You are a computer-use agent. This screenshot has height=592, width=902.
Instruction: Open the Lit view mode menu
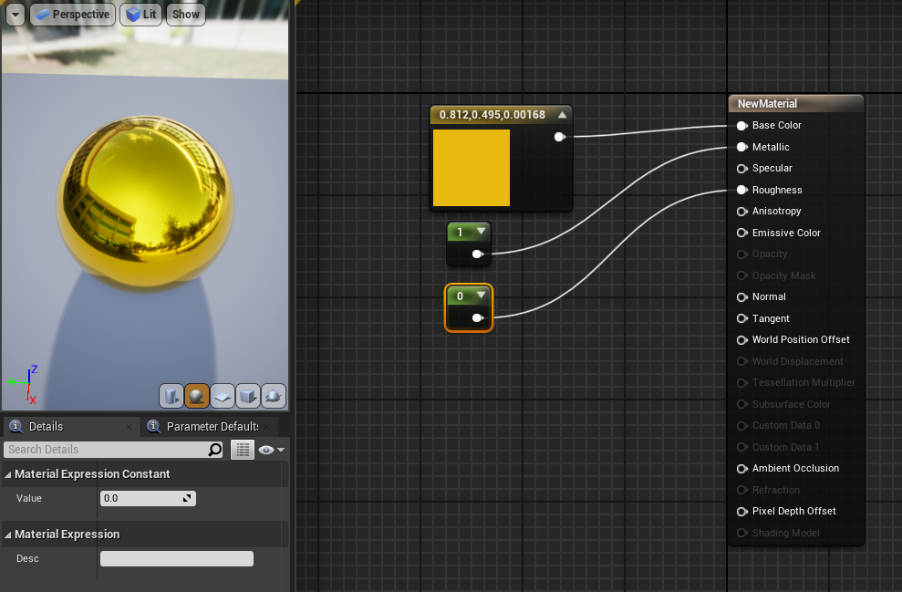[141, 15]
